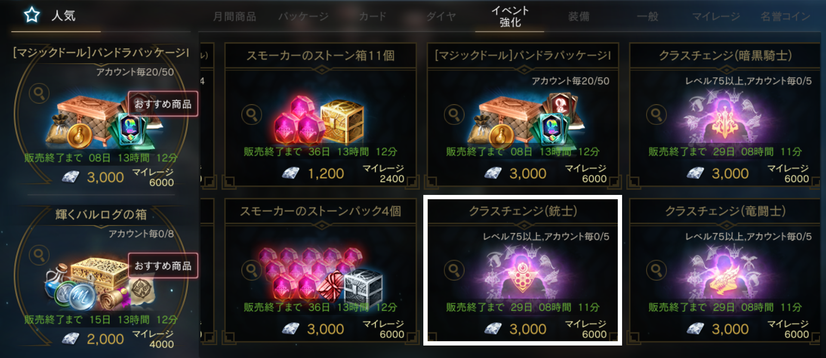Switch to the 月間商品 tab

[x=234, y=17]
